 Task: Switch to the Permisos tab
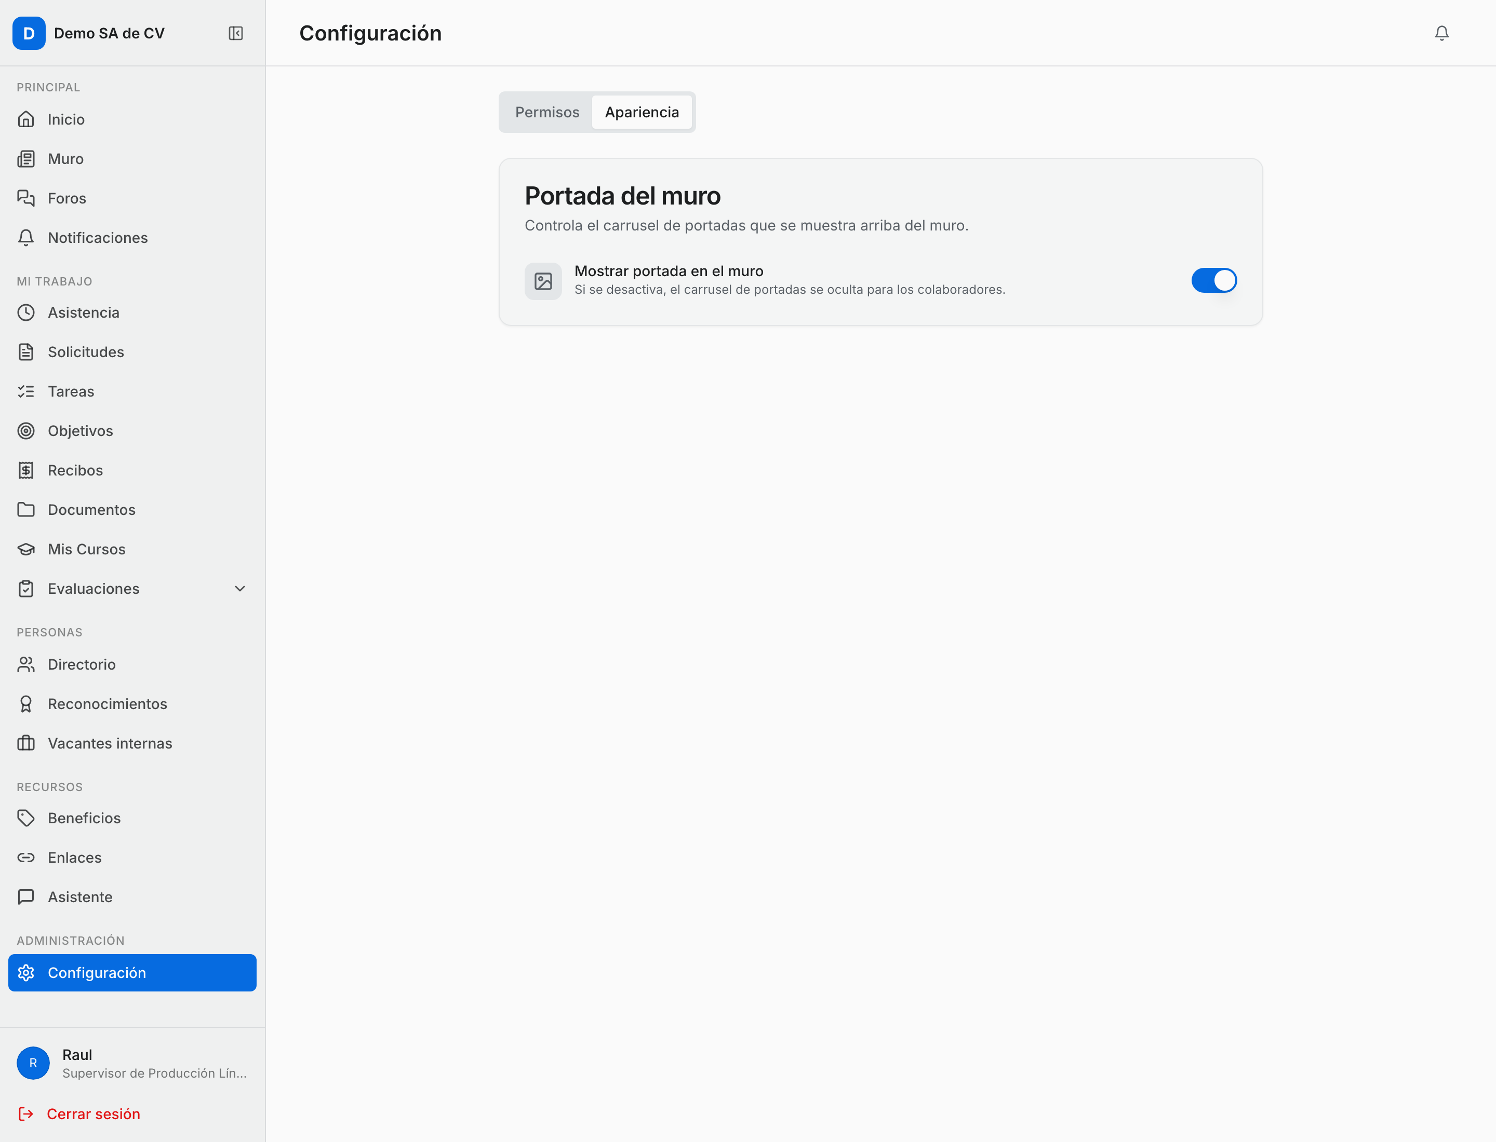(x=547, y=112)
